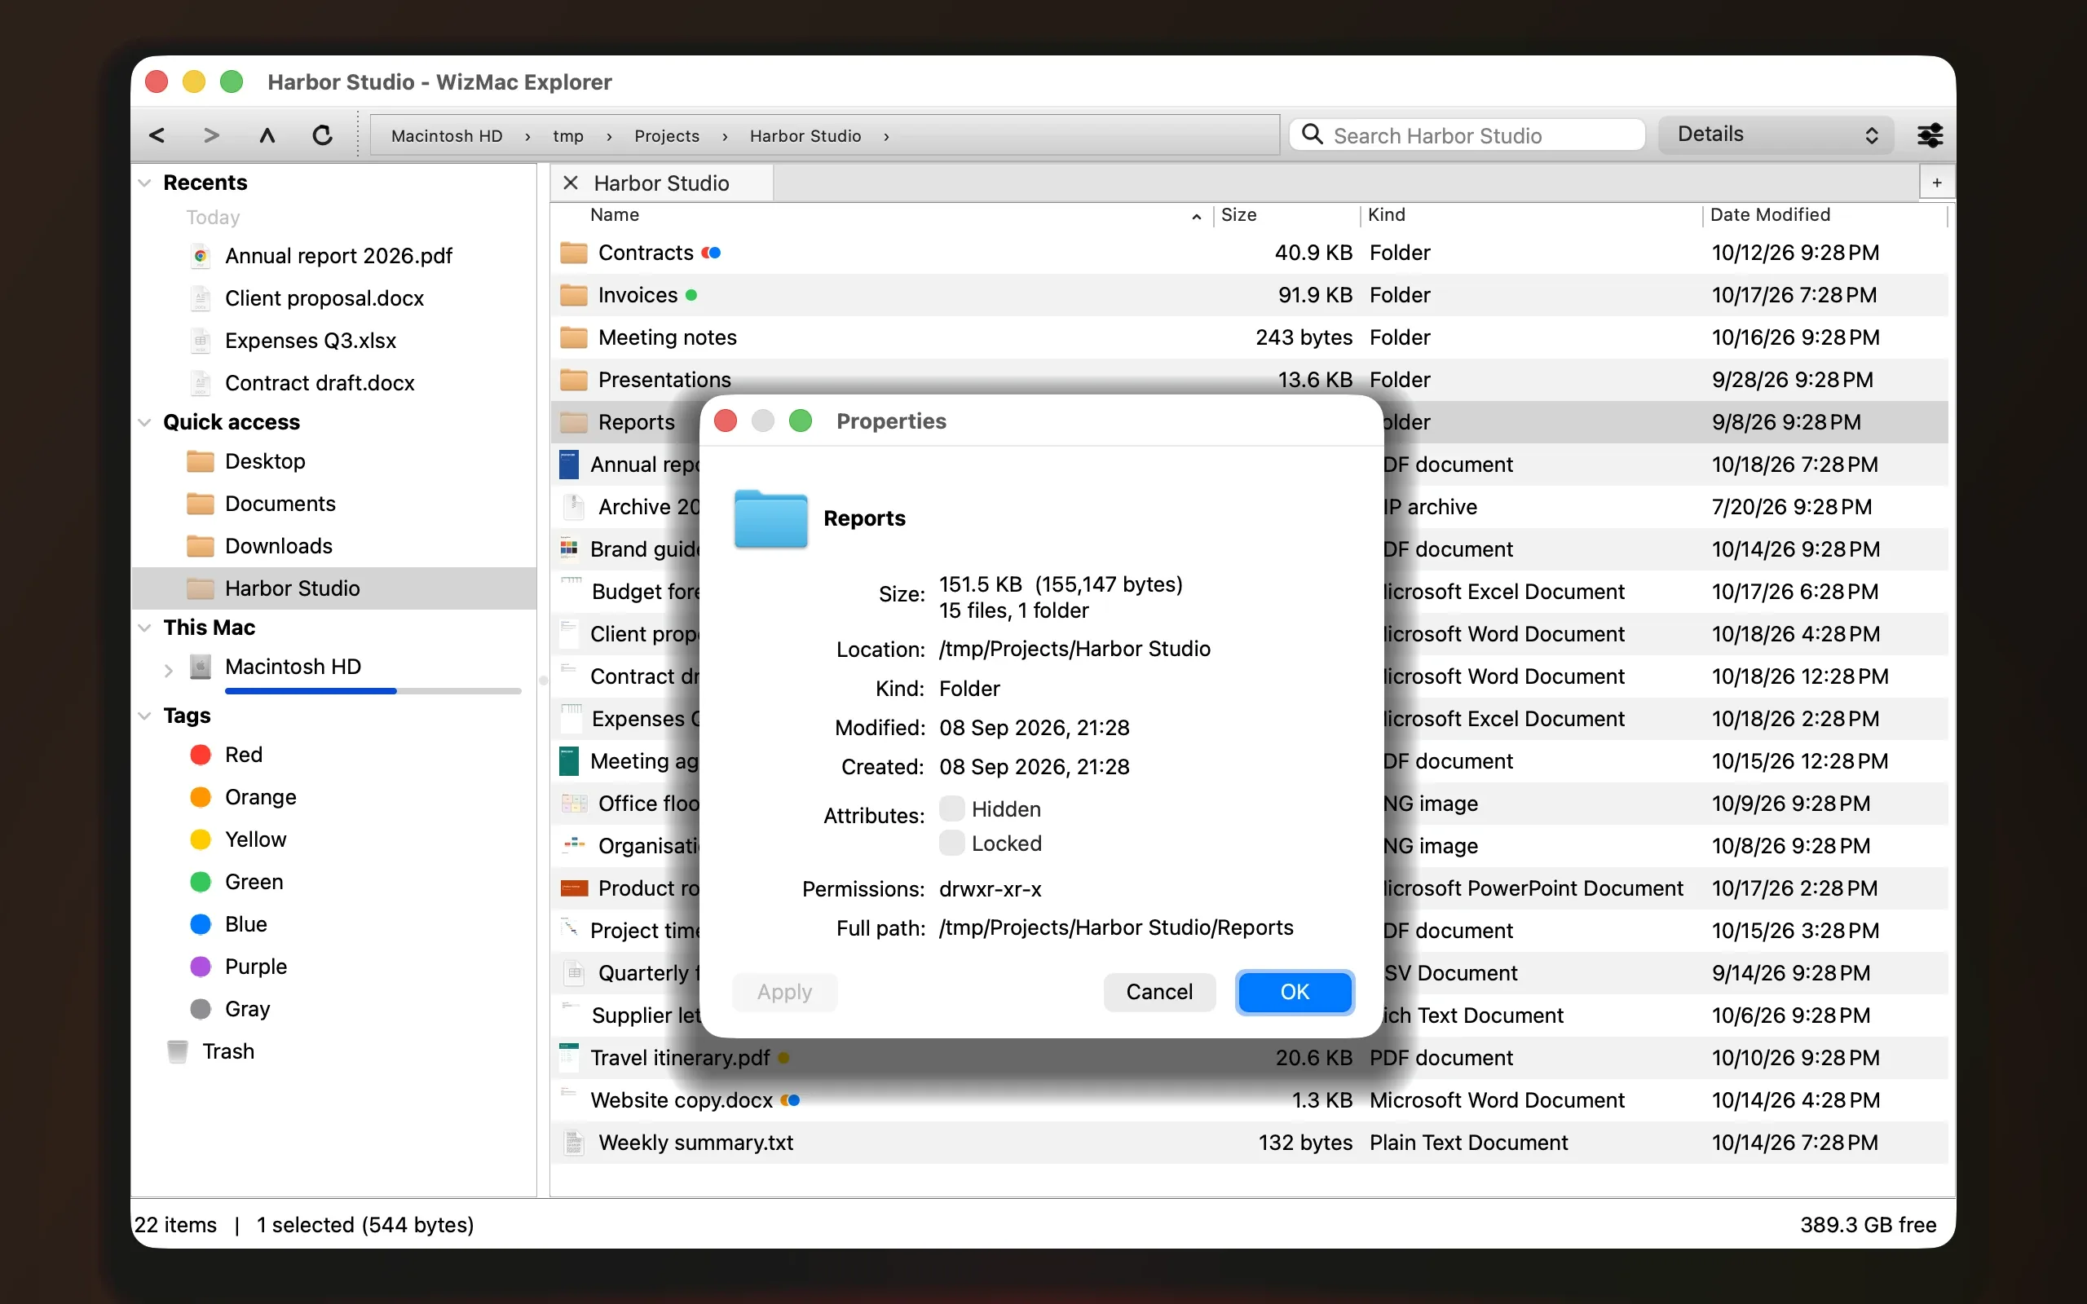Image resolution: width=2087 pixels, height=1304 pixels.
Task: Select the Desktop folder icon in sidebar
Action: [200, 461]
